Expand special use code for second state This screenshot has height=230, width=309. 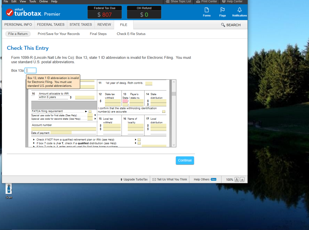[95, 118]
